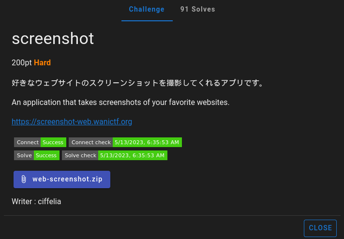Click the Writer : ciffelia text
The width and height of the screenshot is (344, 239).
pyautogui.click(x=36, y=201)
